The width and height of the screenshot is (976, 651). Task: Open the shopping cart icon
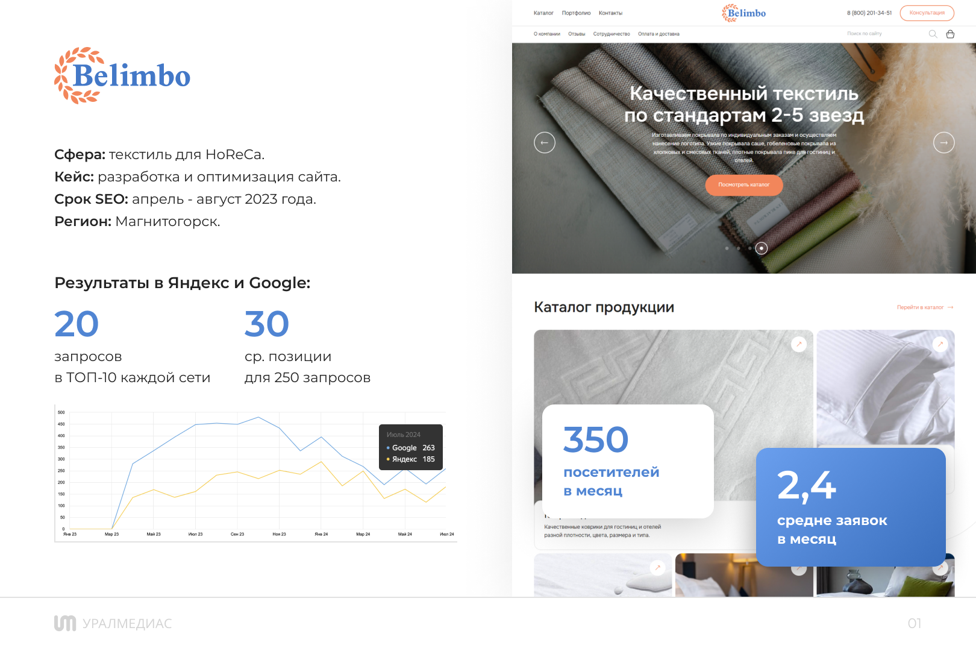pos(950,34)
